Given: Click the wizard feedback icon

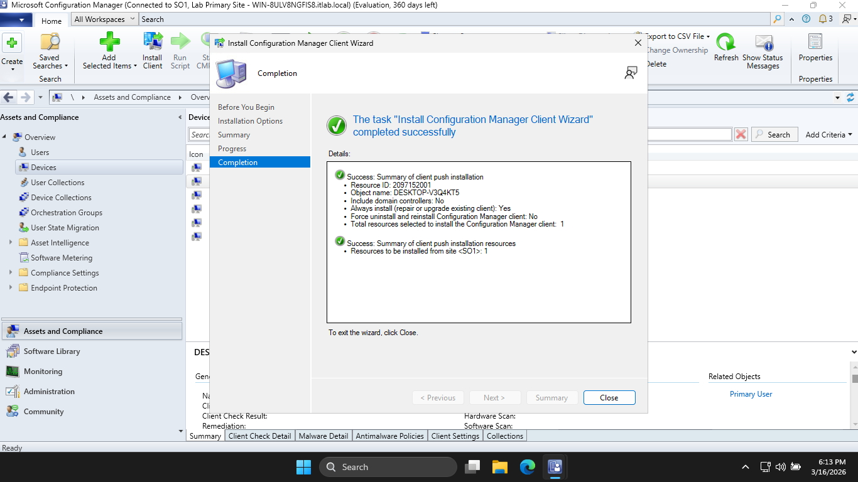Looking at the screenshot, I should click(x=631, y=73).
